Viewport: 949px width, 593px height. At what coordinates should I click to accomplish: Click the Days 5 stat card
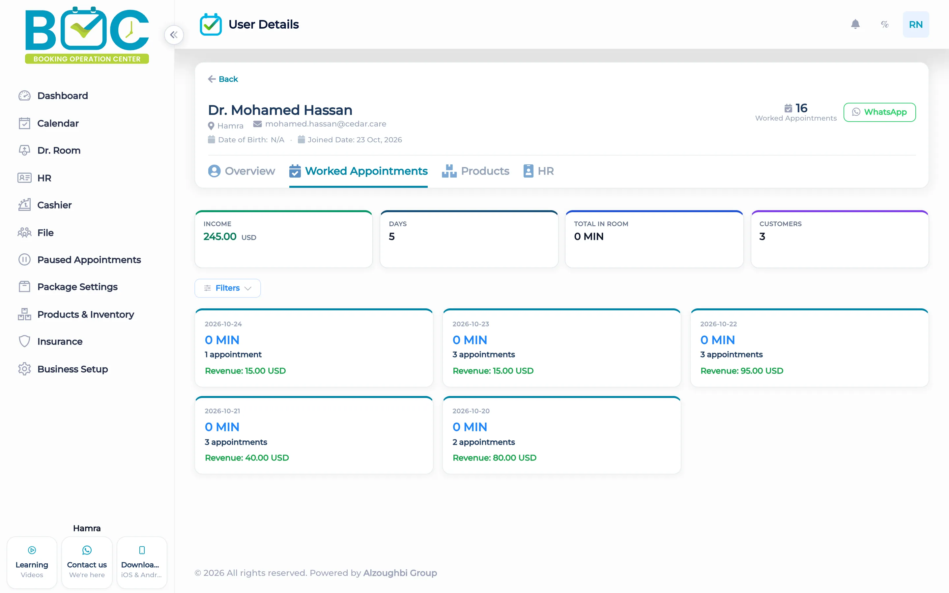(x=469, y=239)
